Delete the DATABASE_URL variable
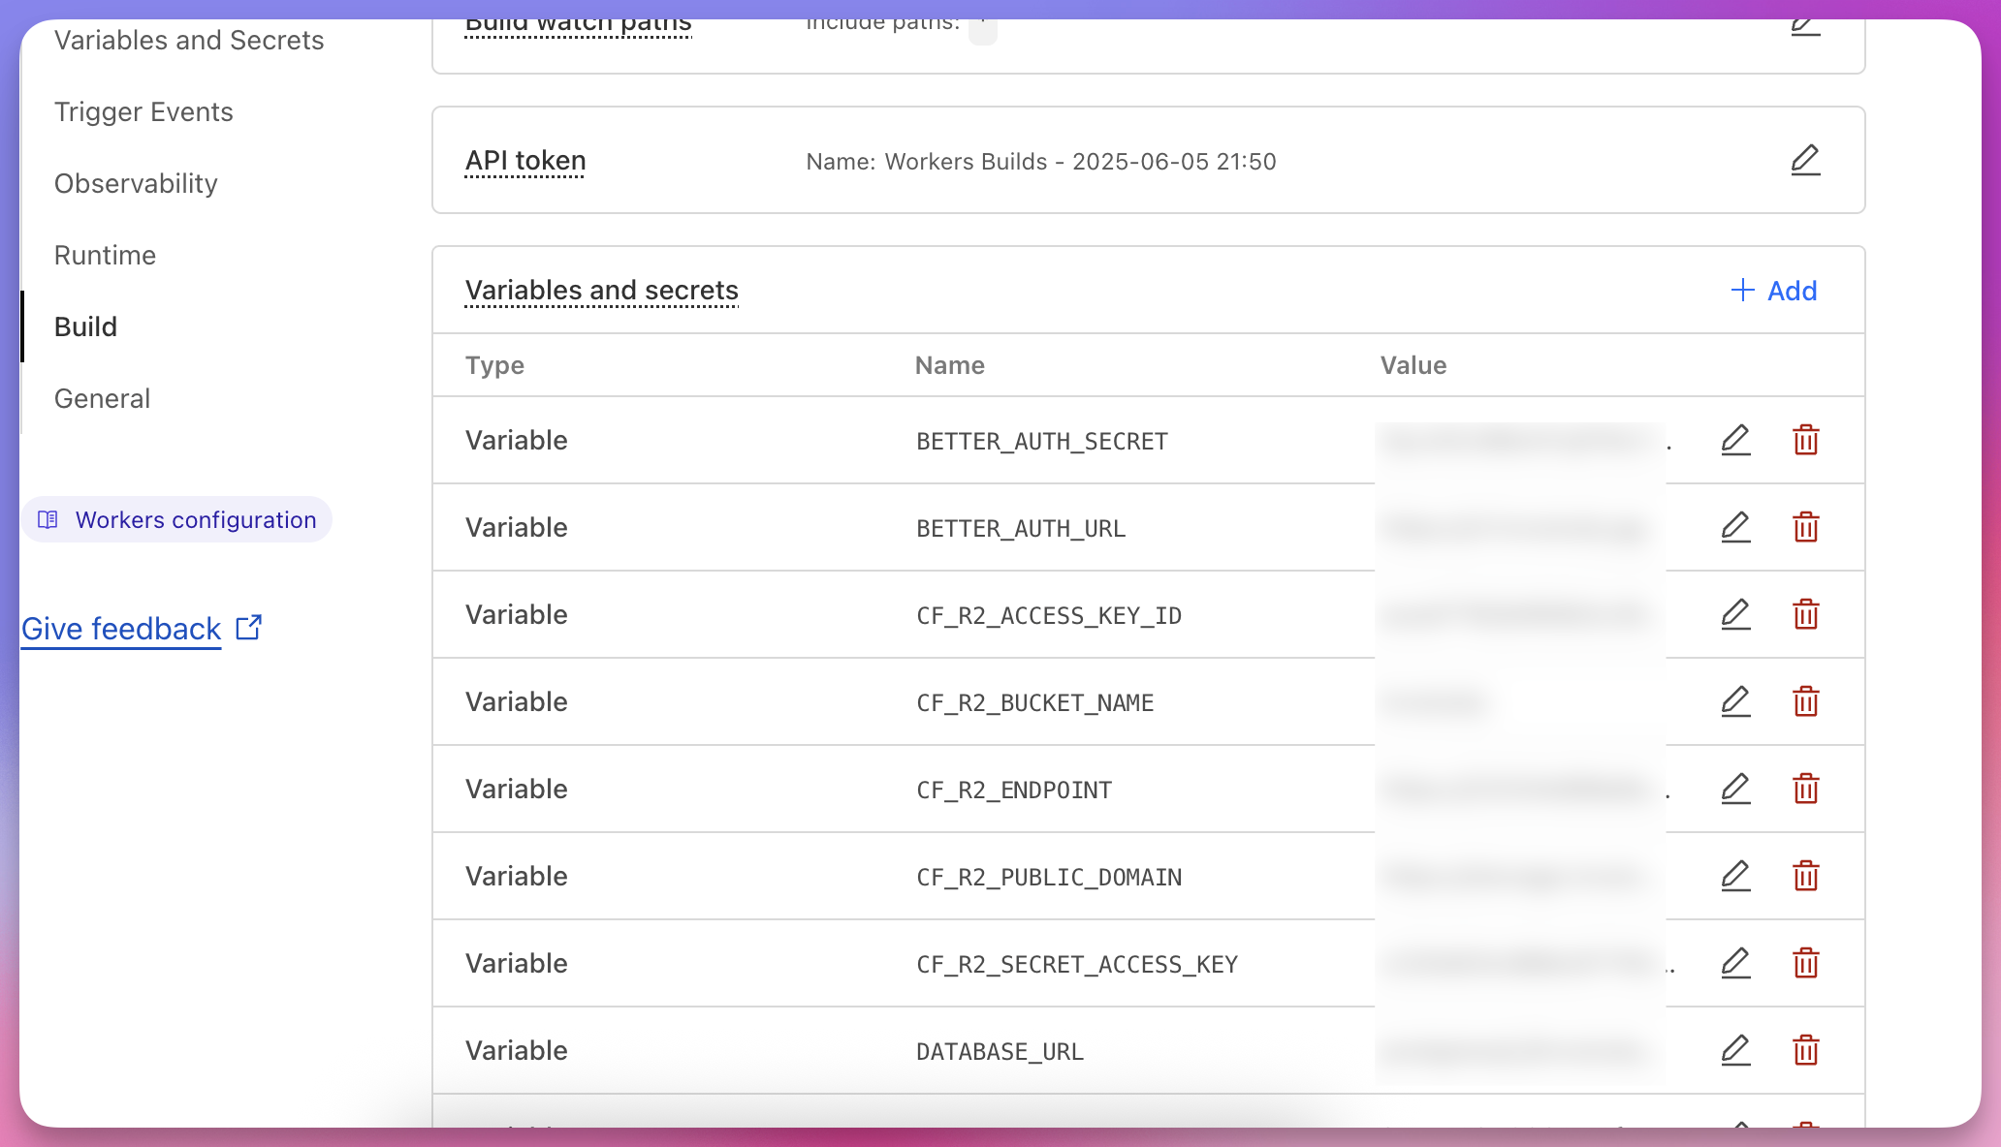 pyautogui.click(x=1805, y=1050)
